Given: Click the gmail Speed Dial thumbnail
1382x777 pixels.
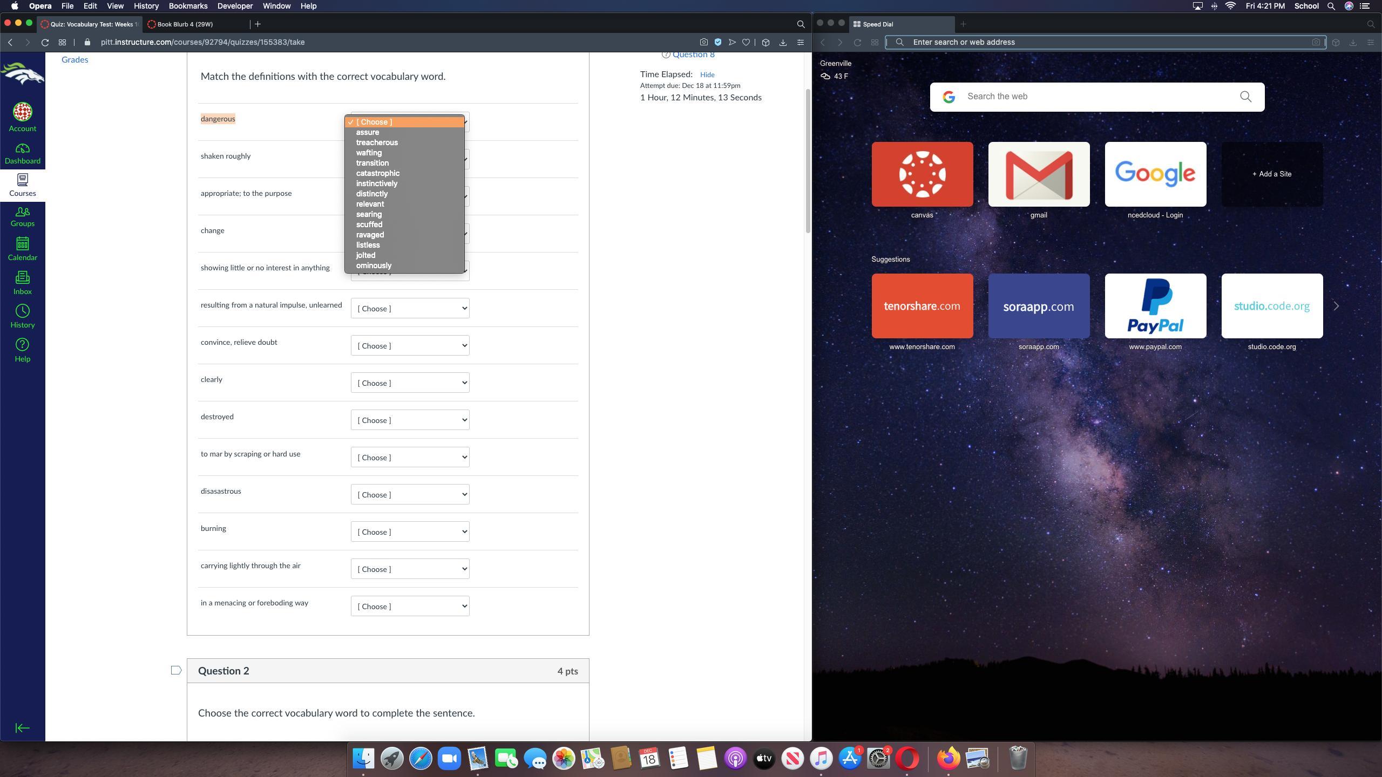Looking at the screenshot, I should click(x=1038, y=174).
